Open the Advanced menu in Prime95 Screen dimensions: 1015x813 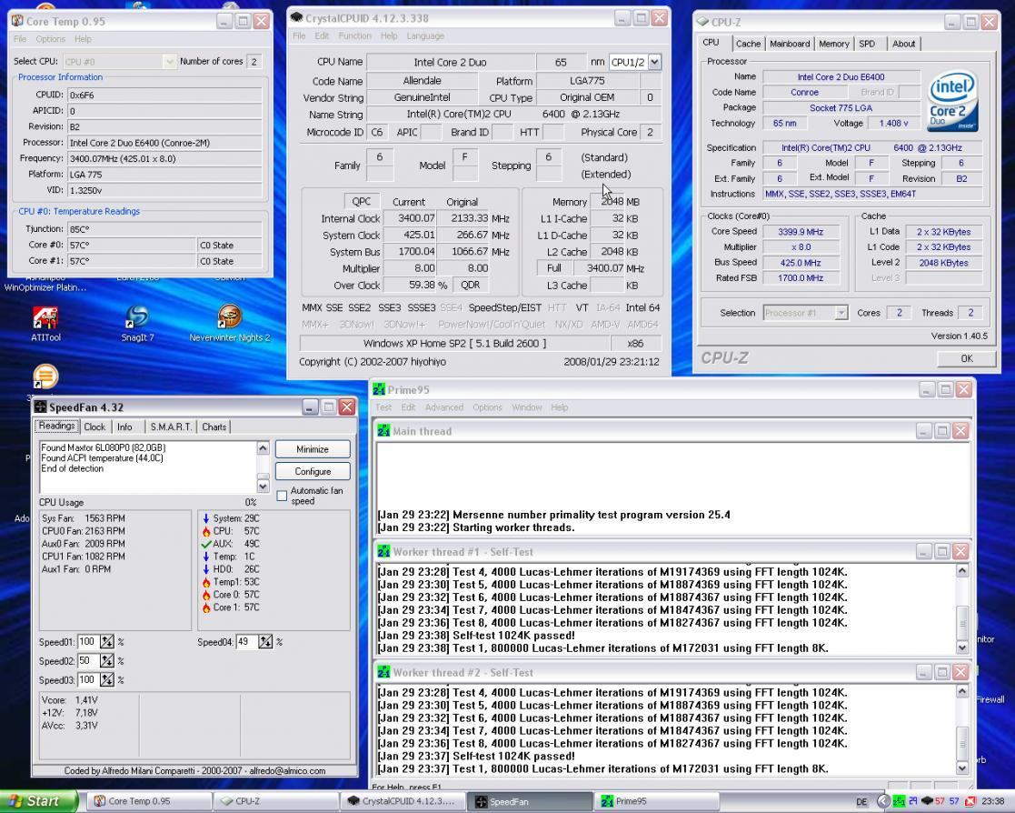coord(444,407)
